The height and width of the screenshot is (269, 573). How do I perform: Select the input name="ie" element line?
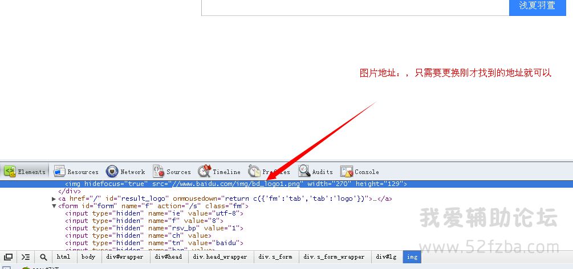point(154,213)
